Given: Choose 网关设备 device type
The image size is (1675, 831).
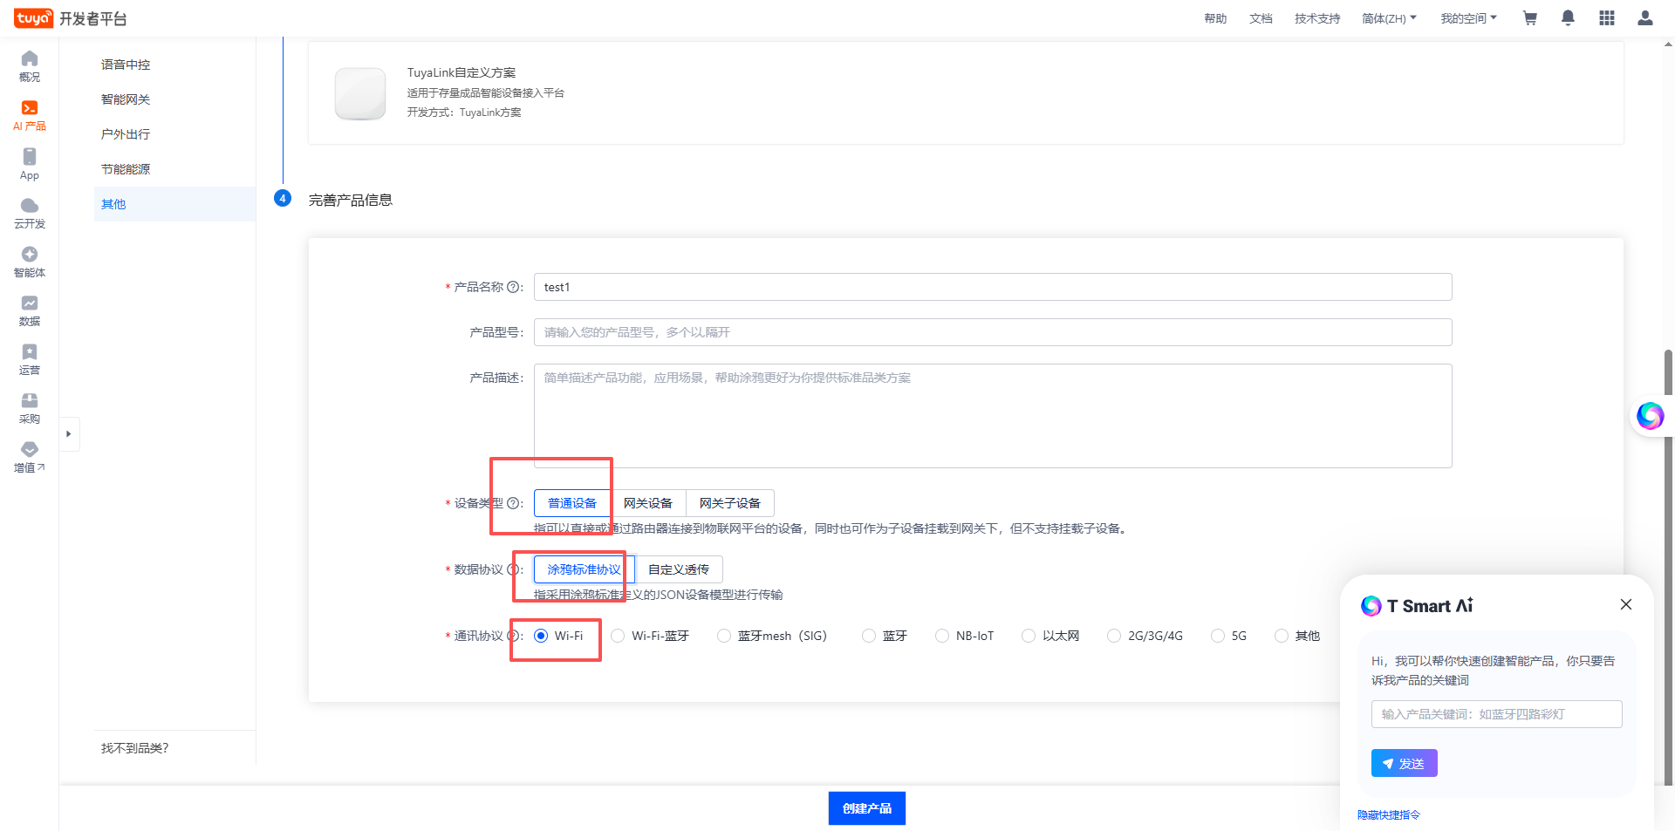Looking at the screenshot, I should (648, 503).
